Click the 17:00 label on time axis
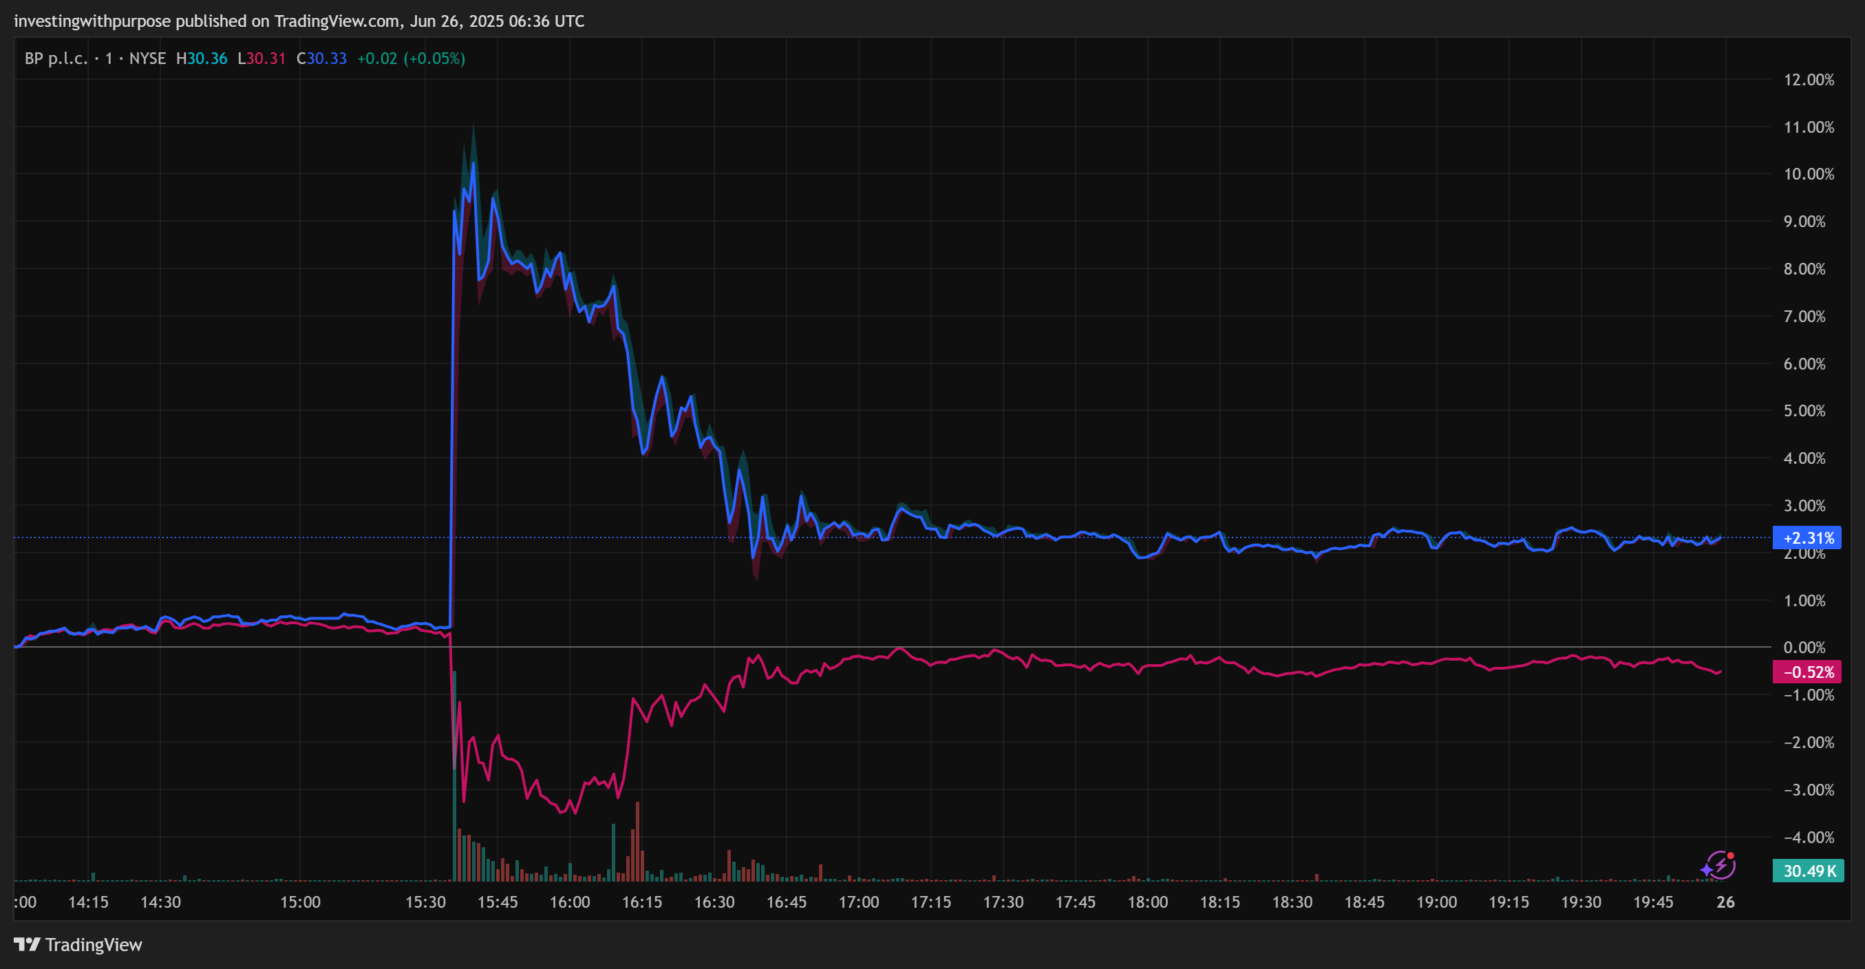The height and width of the screenshot is (969, 1865). [x=859, y=902]
